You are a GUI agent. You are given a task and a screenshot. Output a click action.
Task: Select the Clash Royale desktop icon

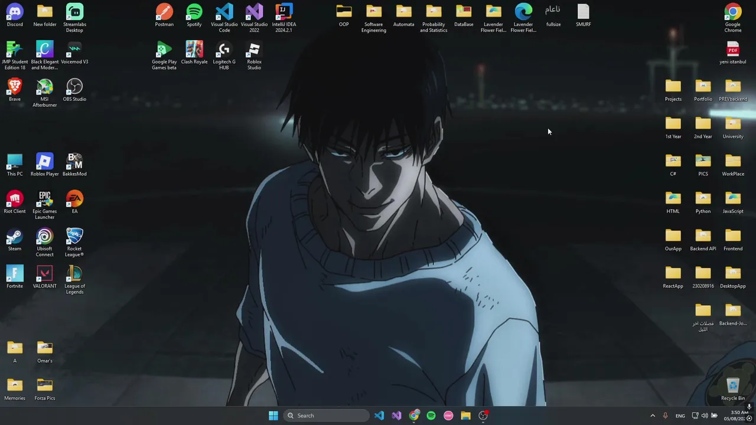point(194,53)
